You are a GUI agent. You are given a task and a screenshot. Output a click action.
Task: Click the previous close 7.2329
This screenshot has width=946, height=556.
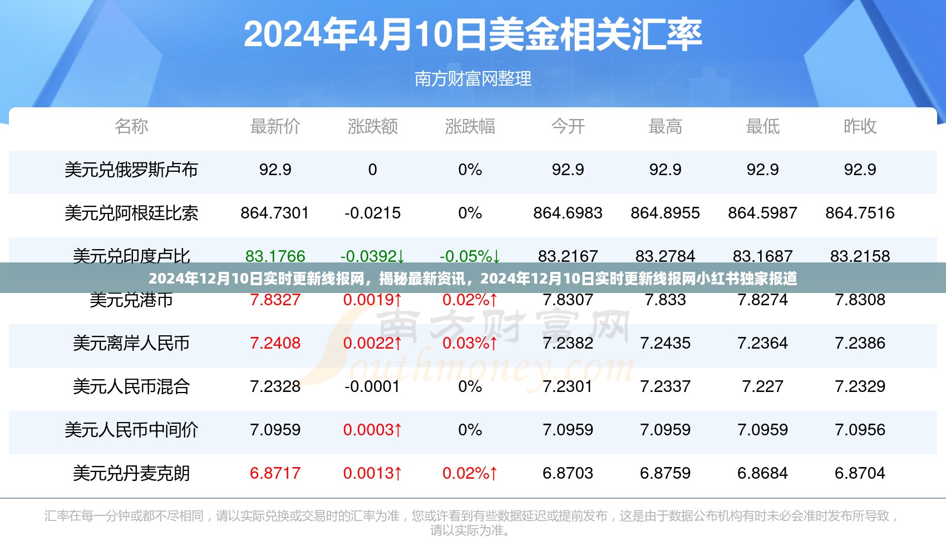tap(860, 386)
